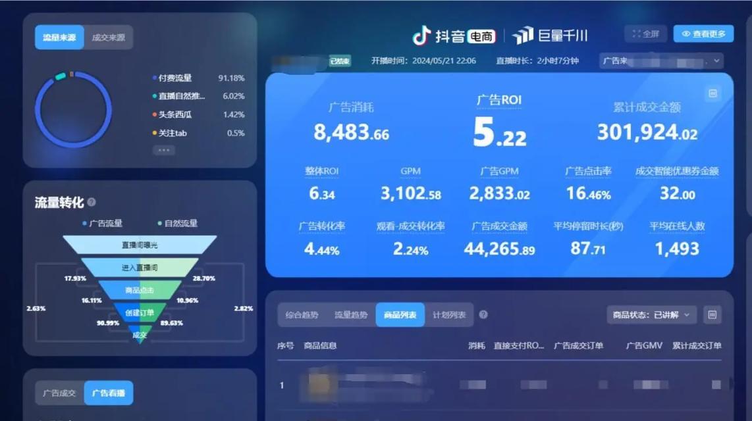Click 全屏 fullscreen button
This screenshot has height=421, width=752.
pos(645,34)
